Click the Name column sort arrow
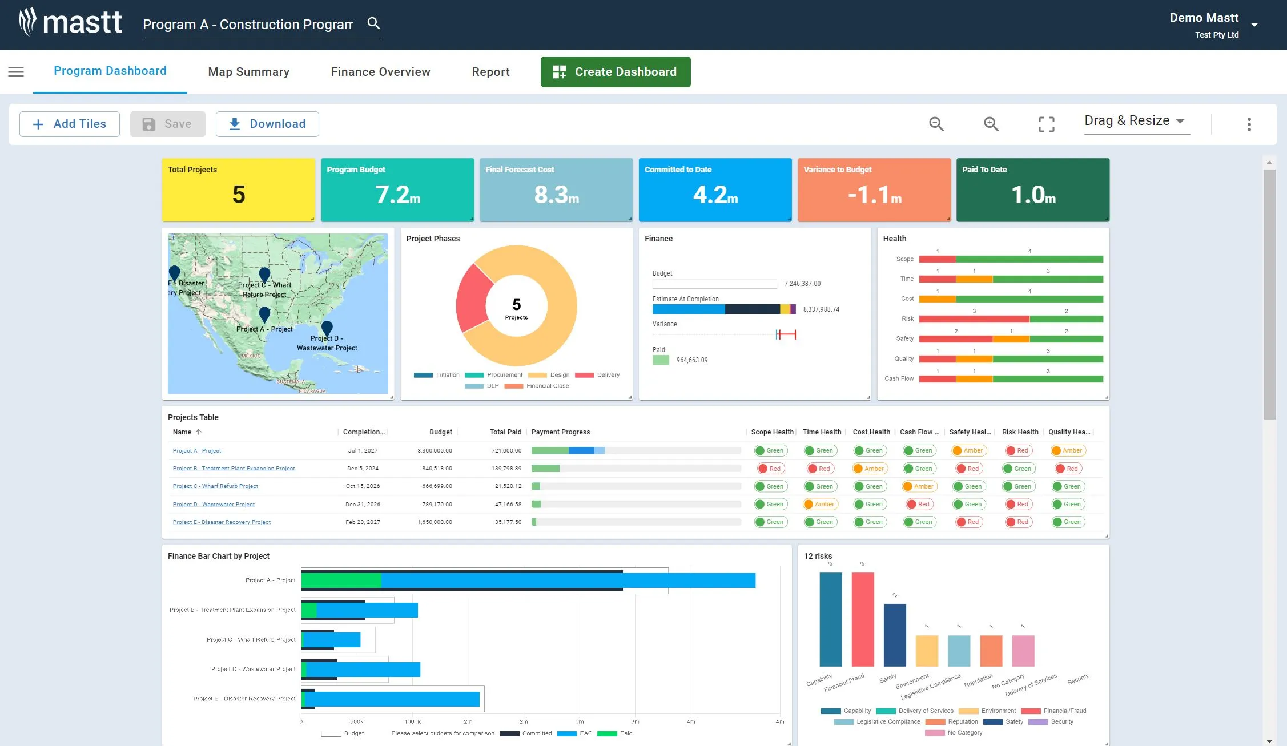The height and width of the screenshot is (746, 1287). (x=198, y=432)
